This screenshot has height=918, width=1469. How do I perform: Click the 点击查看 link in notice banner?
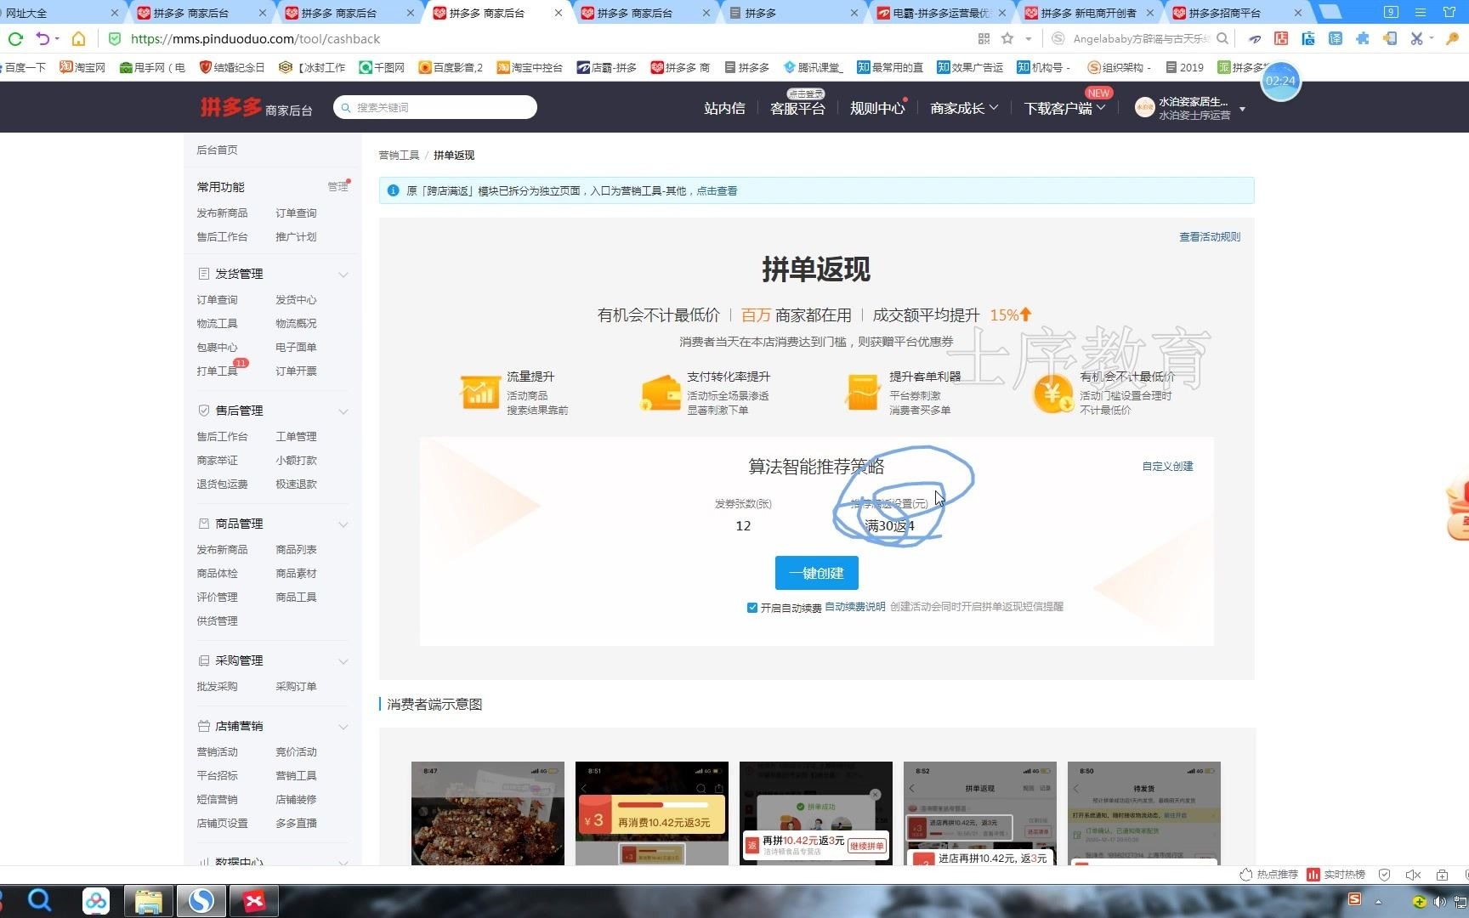(x=717, y=191)
